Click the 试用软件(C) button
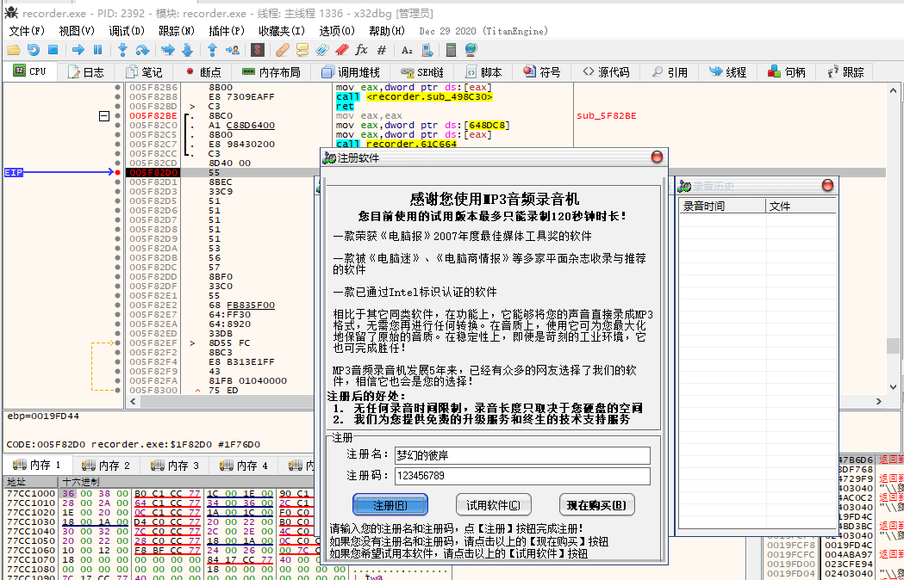This screenshot has height=580, width=904. coord(494,505)
